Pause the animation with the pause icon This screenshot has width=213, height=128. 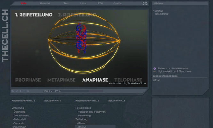[x=25, y=91]
